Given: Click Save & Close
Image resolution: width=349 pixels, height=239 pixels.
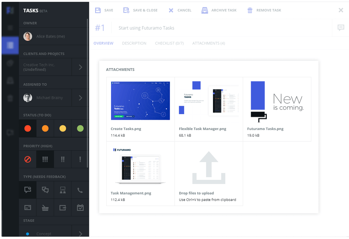Looking at the screenshot, I should [x=140, y=10].
